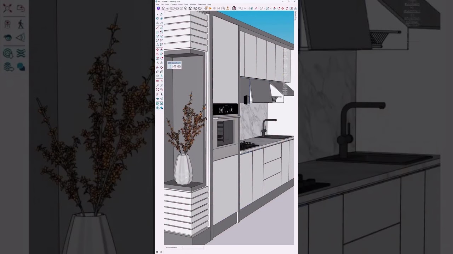Viewport: 453px width, 254px height.
Task: Open the File menu
Action: point(157,5)
